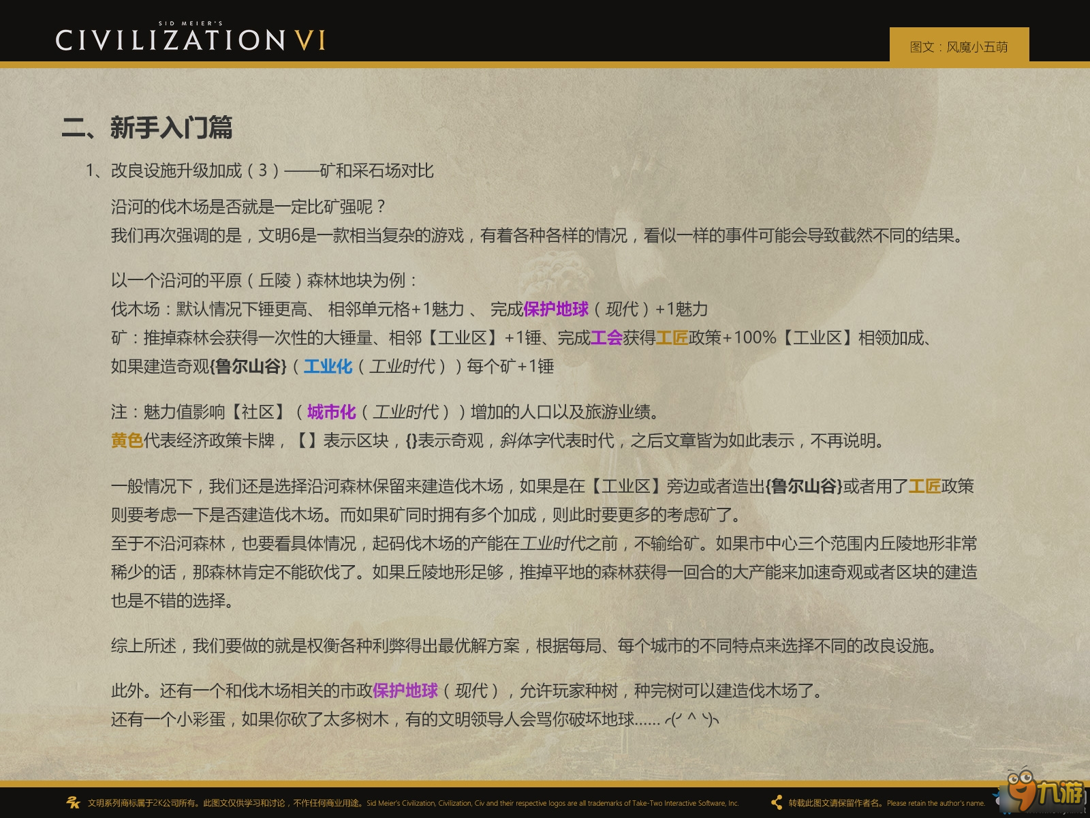The image size is (1090, 818).
Task: Click the line starting 至于不沿河森林
Action: point(544,543)
